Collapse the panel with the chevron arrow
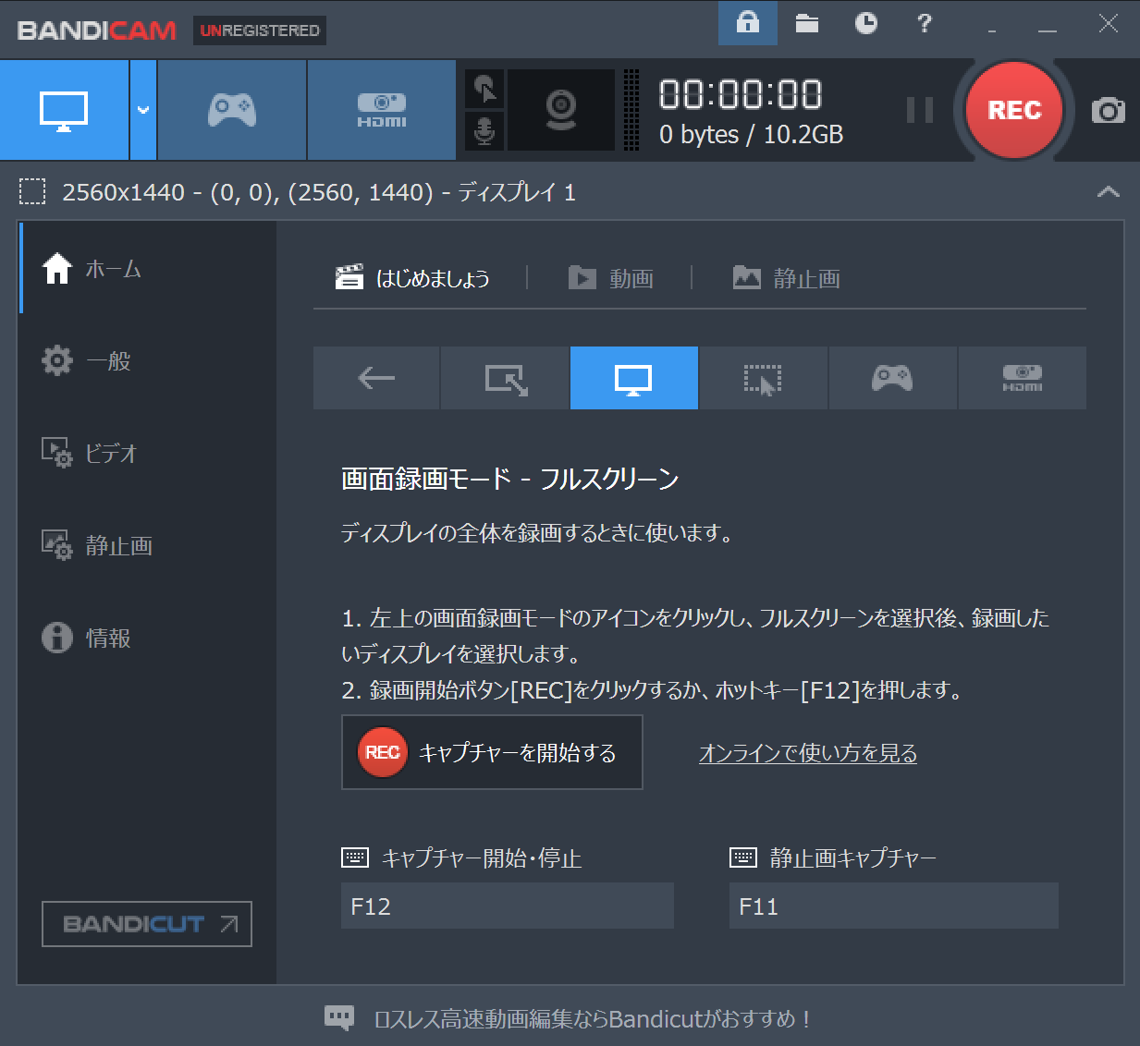 (x=1108, y=192)
